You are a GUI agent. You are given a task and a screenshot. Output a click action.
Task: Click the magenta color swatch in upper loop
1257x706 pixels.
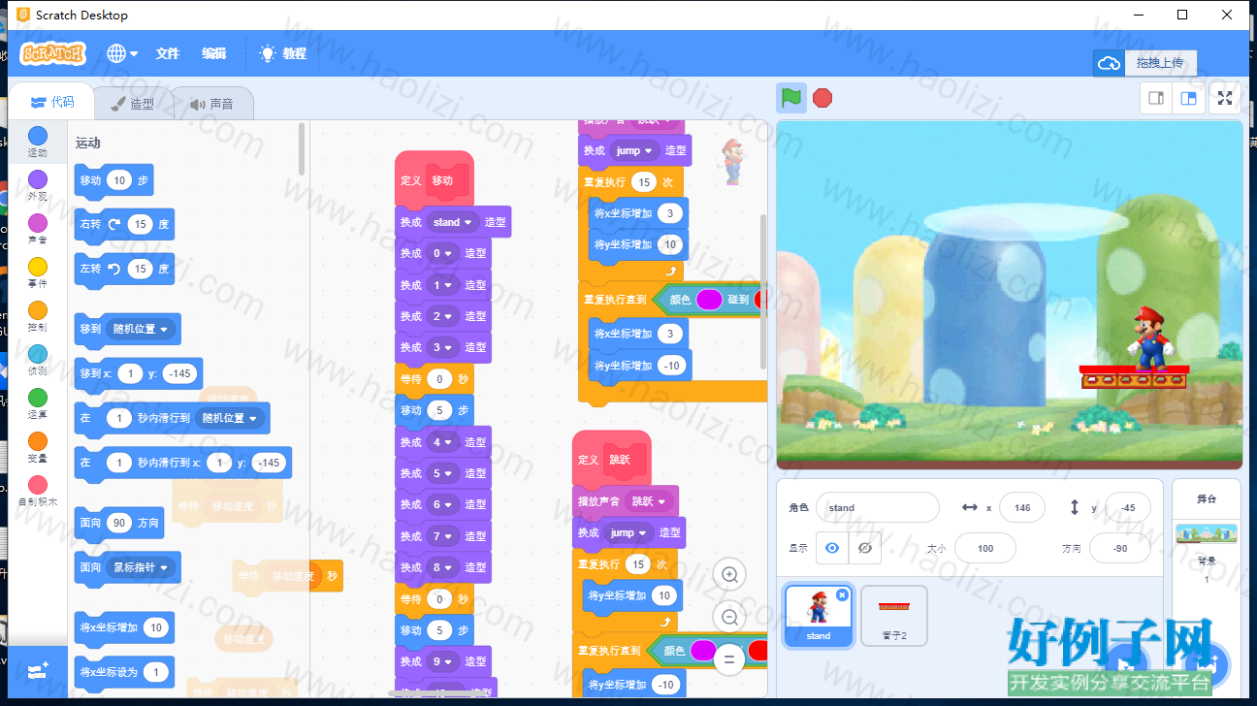pyautogui.click(x=709, y=300)
